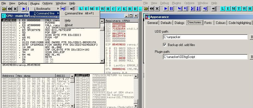Select RETN instruction row at 05459B5E
Image resolution: width=253 pixels, height=108 pixels.
point(51,57)
